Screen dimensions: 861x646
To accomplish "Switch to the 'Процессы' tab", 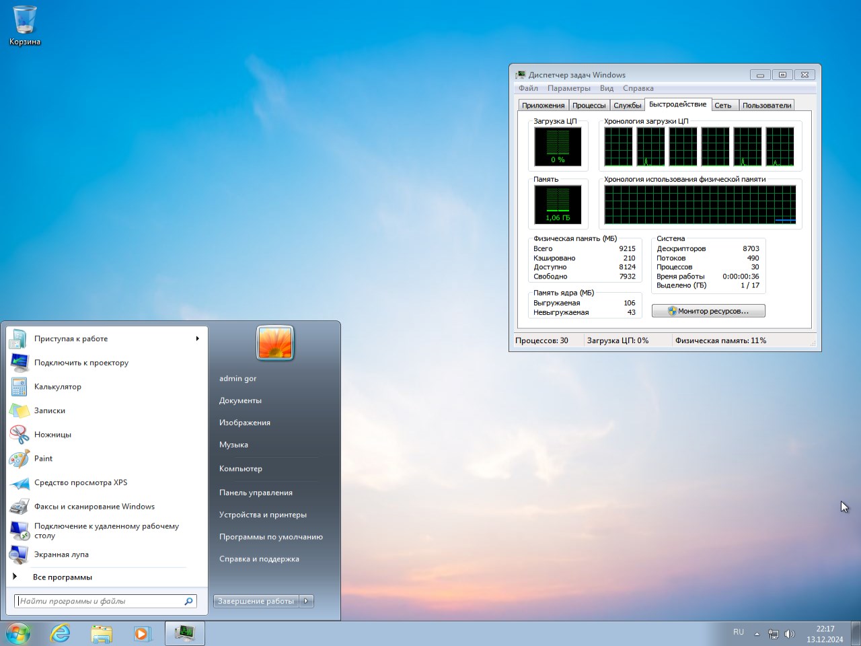I will (589, 106).
